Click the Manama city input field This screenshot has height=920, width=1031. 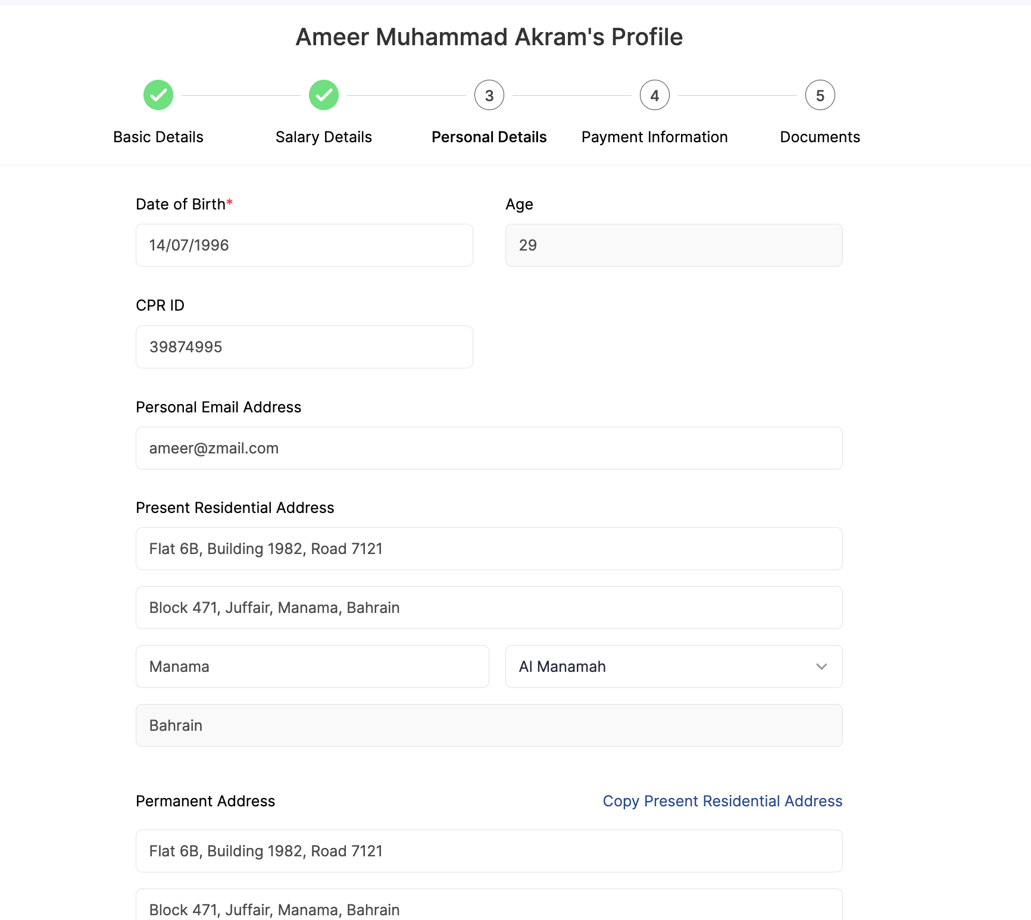pyautogui.click(x=312, y=666)
